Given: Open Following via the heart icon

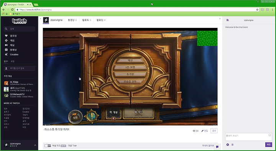Looking at the screenshot, I should [6, 36].
